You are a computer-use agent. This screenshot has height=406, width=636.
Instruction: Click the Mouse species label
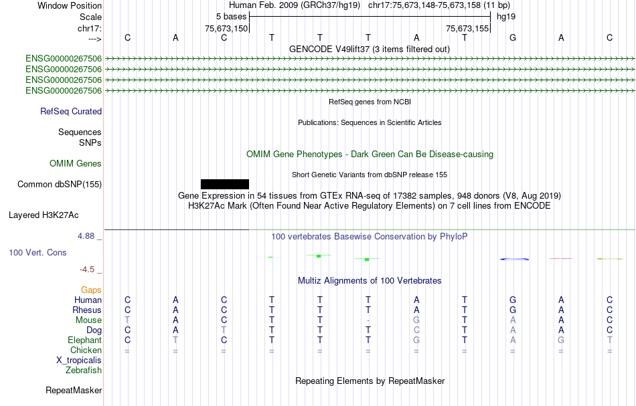point(88,320)
